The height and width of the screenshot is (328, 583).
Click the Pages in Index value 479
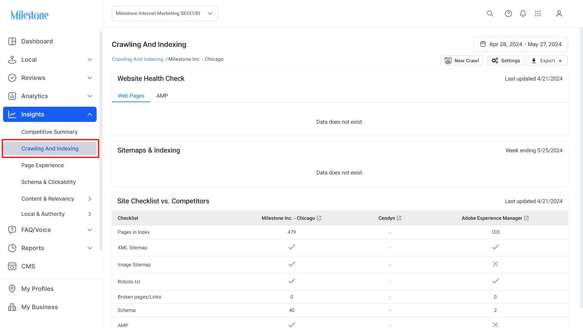tap(292, 232)
